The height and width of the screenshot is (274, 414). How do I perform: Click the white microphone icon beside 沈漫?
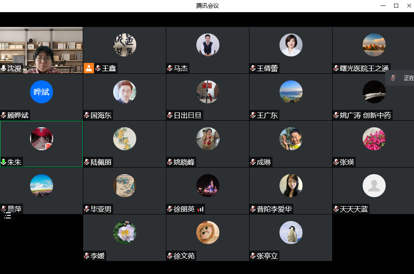pyautogui.click(x=4, y=68)
